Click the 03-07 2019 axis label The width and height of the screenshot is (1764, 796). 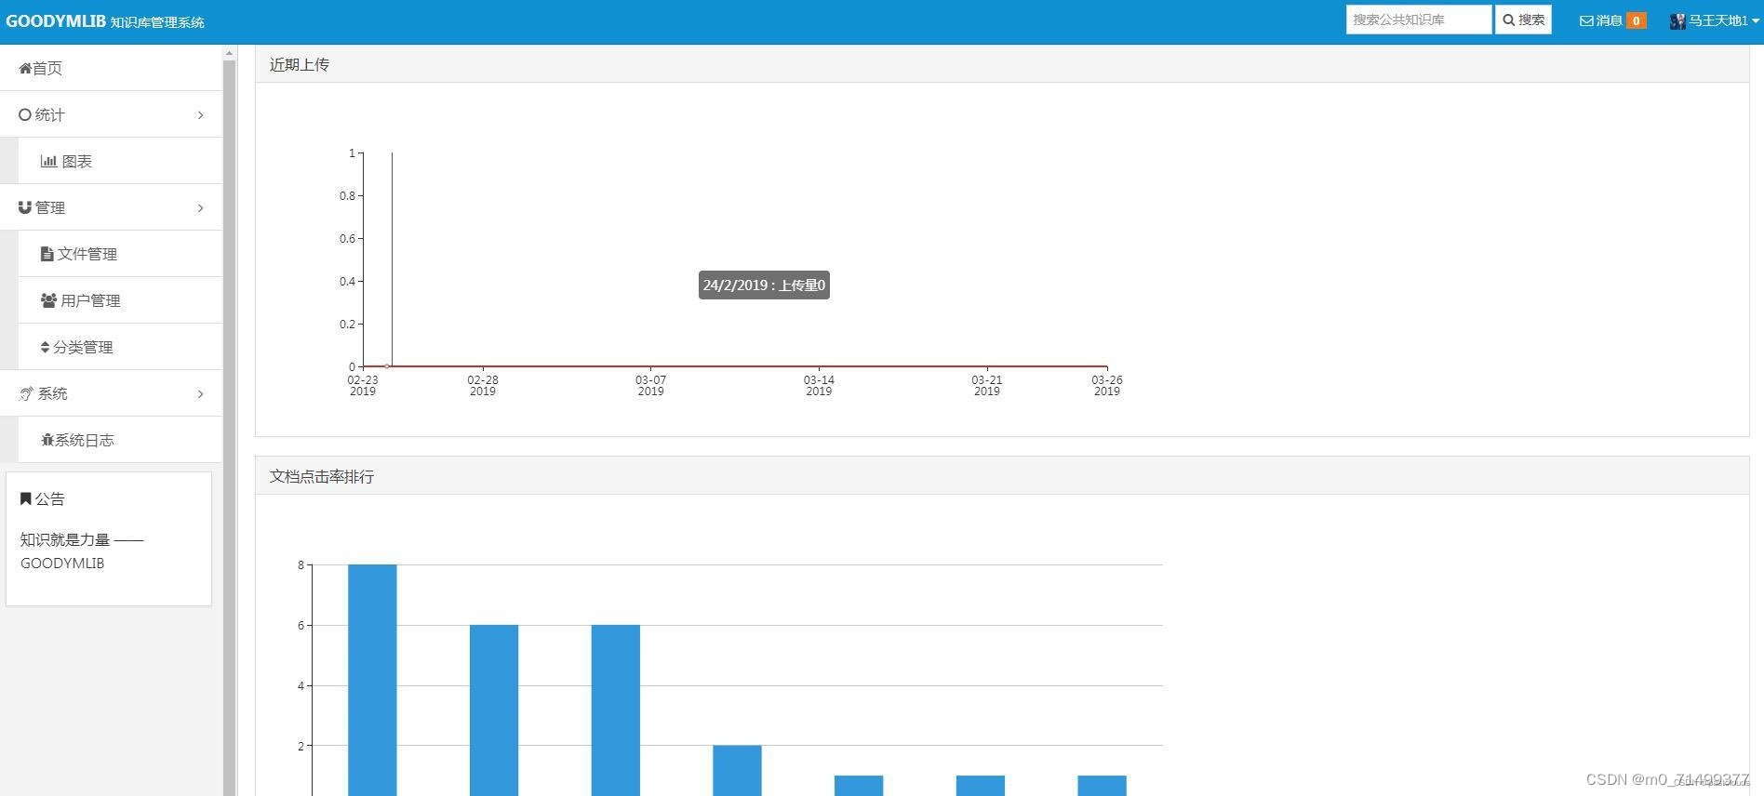tap(651, 385)
